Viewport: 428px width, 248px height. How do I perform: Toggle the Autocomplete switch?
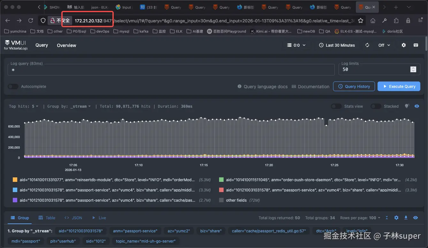13,87
